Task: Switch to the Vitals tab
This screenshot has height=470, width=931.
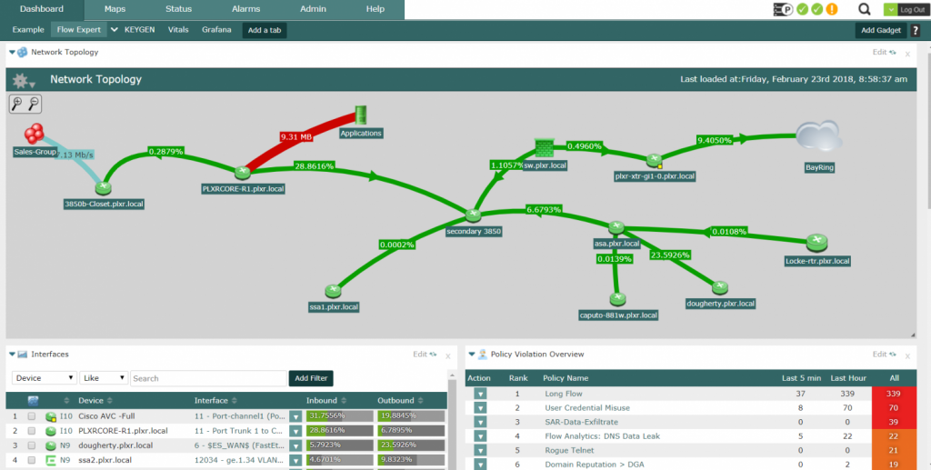Action: pyautogui.click(x=179, y=30)
